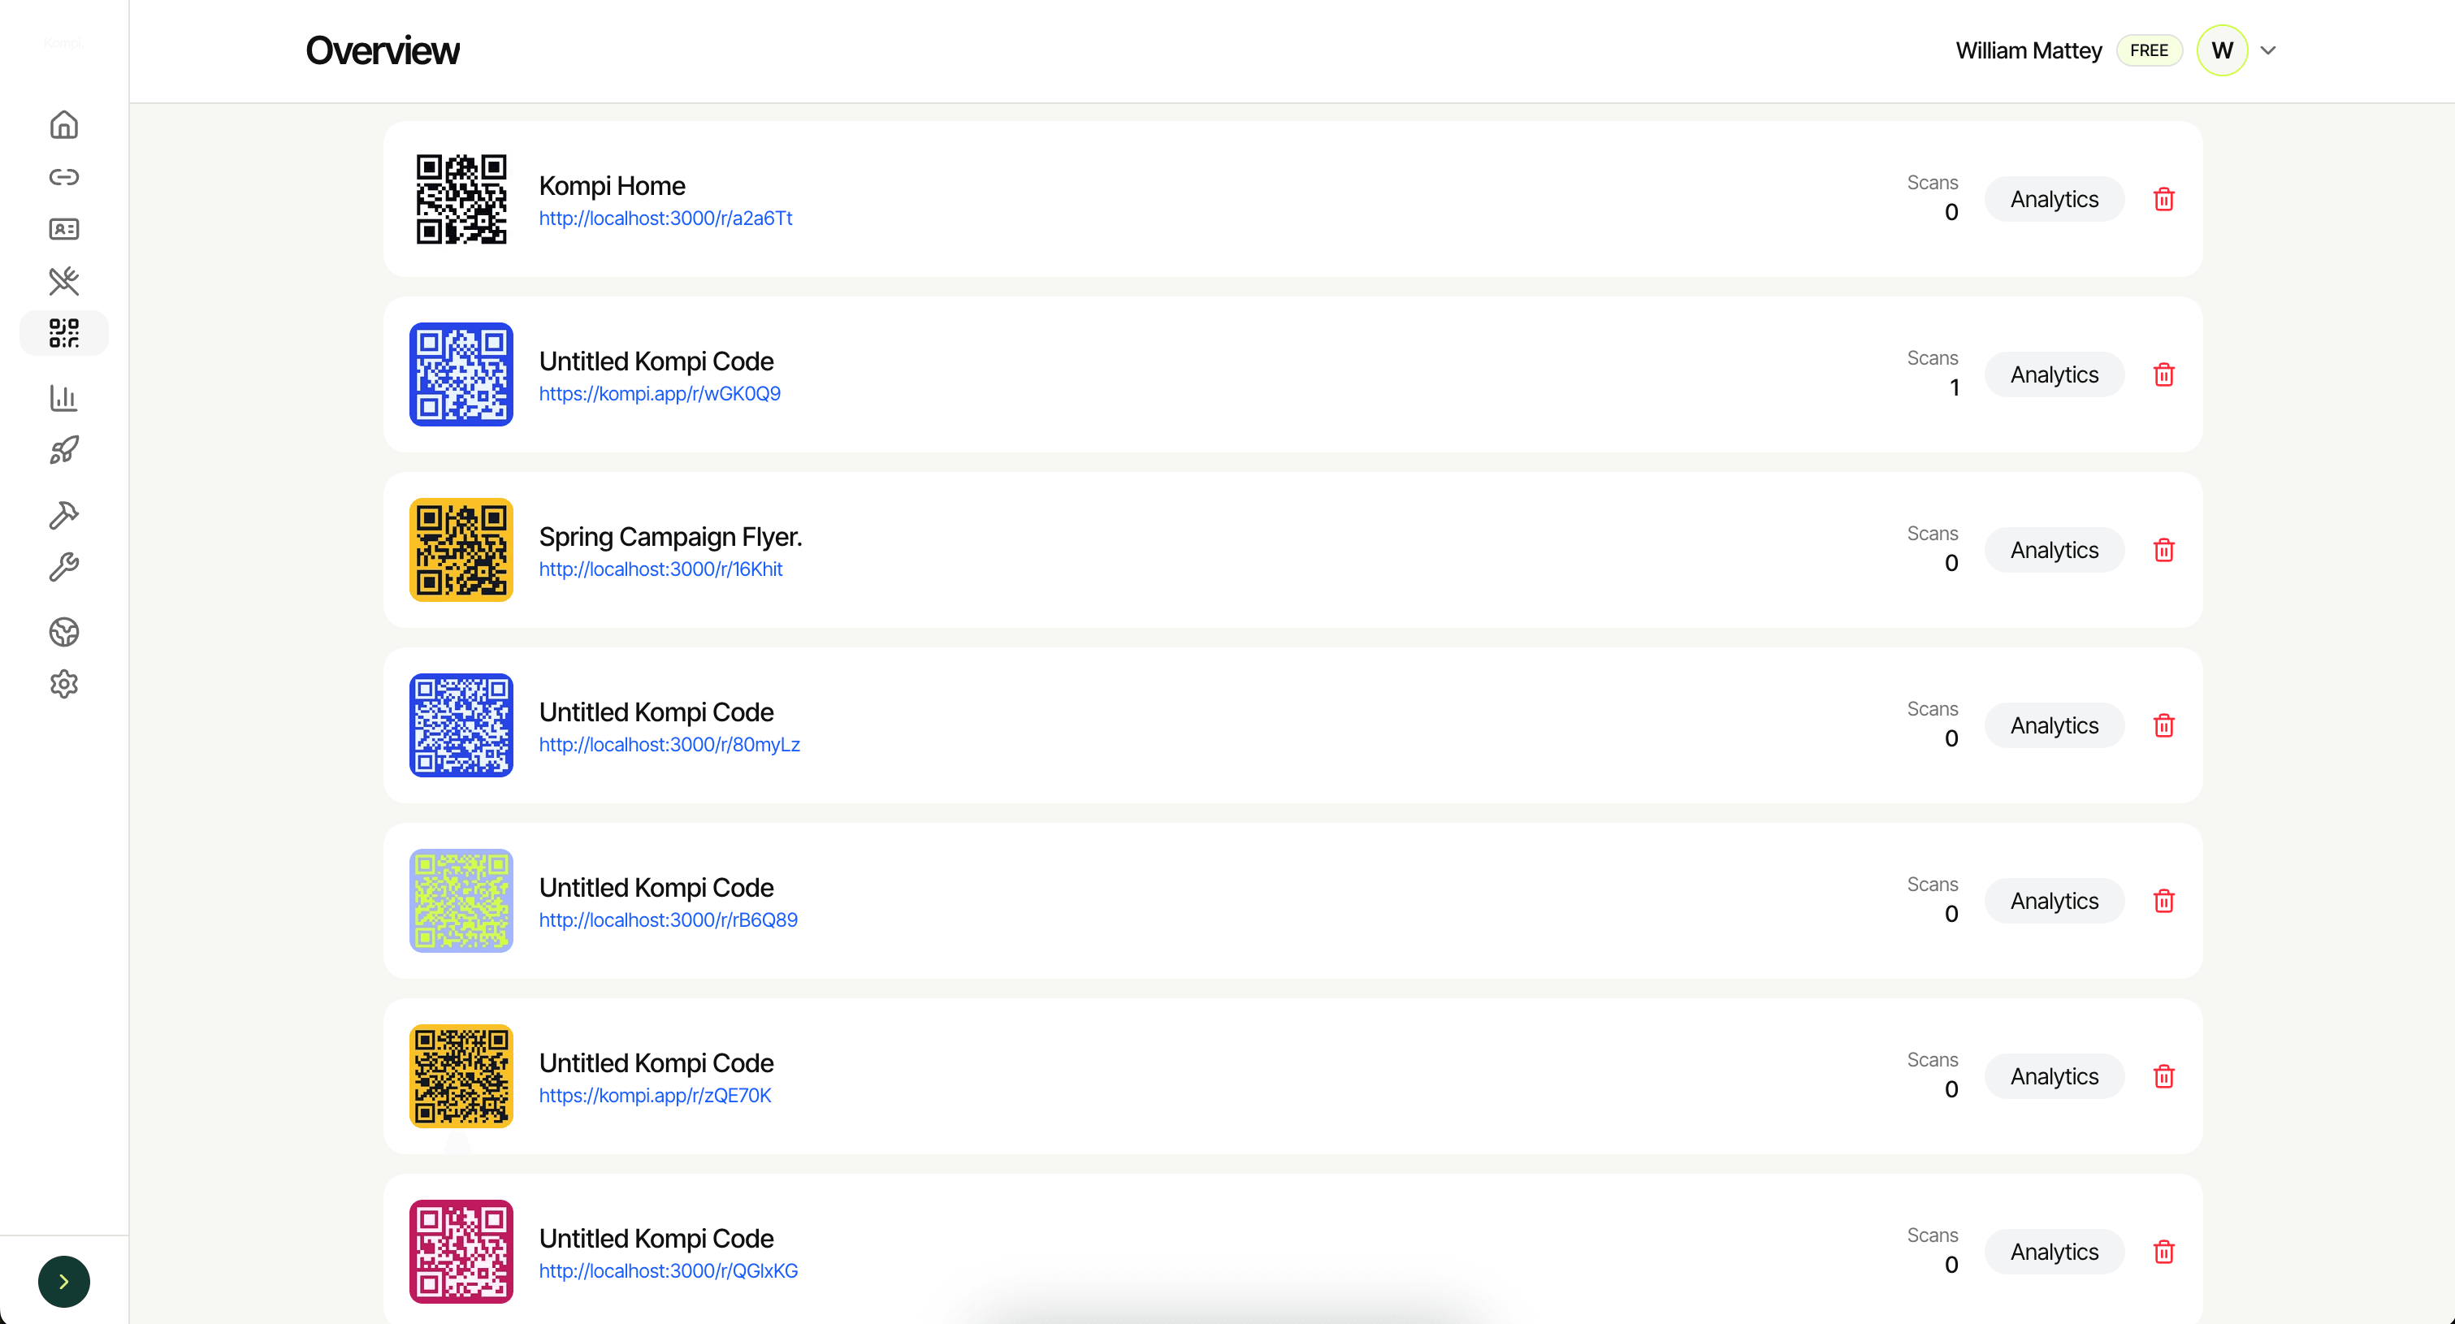Open Analytics for Spring Campaign Flyer

pos(2054,550)
